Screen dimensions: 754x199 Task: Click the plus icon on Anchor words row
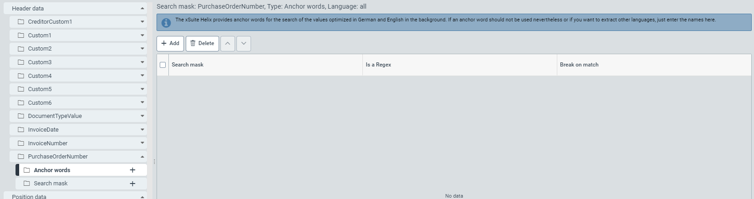tap(132, 170)
